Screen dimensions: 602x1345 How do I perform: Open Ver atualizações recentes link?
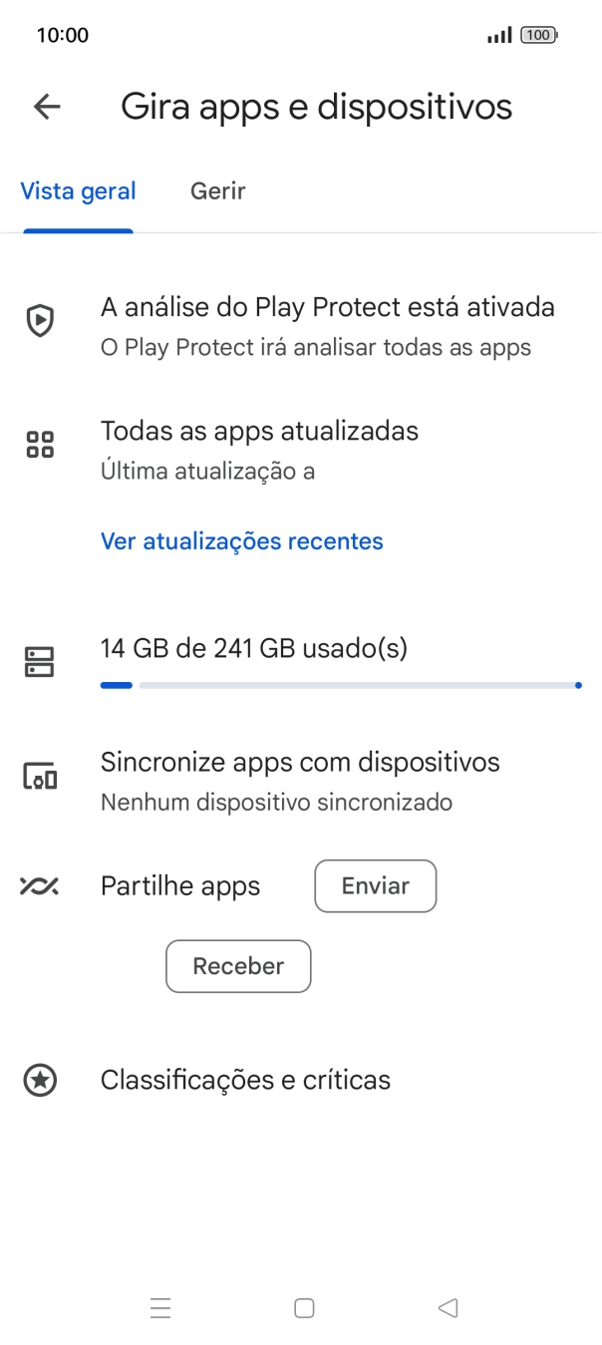click(242, 541)
